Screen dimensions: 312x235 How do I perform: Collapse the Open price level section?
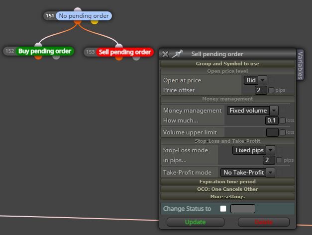point(227,71)
